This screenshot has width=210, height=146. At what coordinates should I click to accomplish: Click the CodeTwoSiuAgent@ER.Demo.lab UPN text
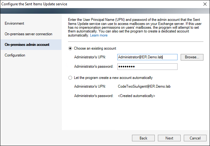144,86
